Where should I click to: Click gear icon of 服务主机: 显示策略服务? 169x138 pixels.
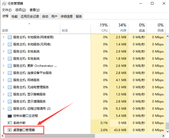pyautogui.click(x=10, y=94)
